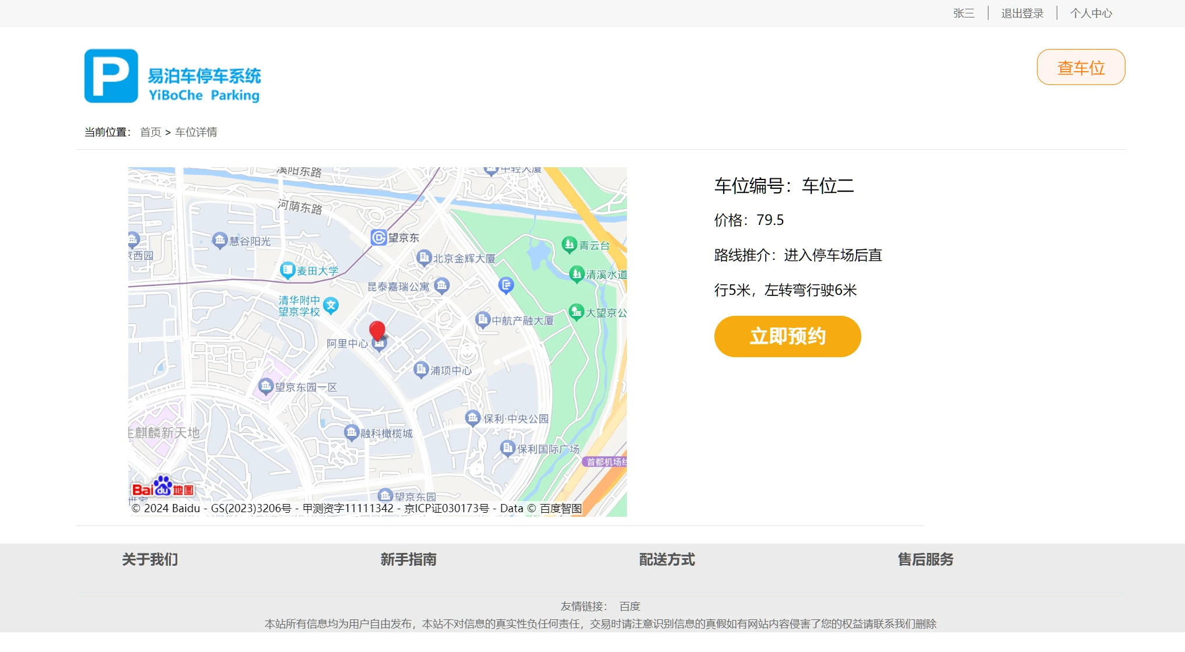1185x652 pixels.
Task: Click the 价格：79.5 text
Action: click(749, 220)
